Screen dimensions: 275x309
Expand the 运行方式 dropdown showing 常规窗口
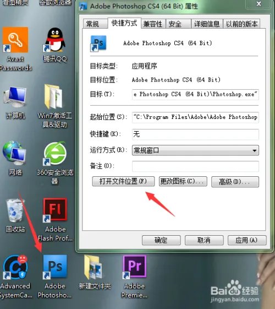(195, 150)
